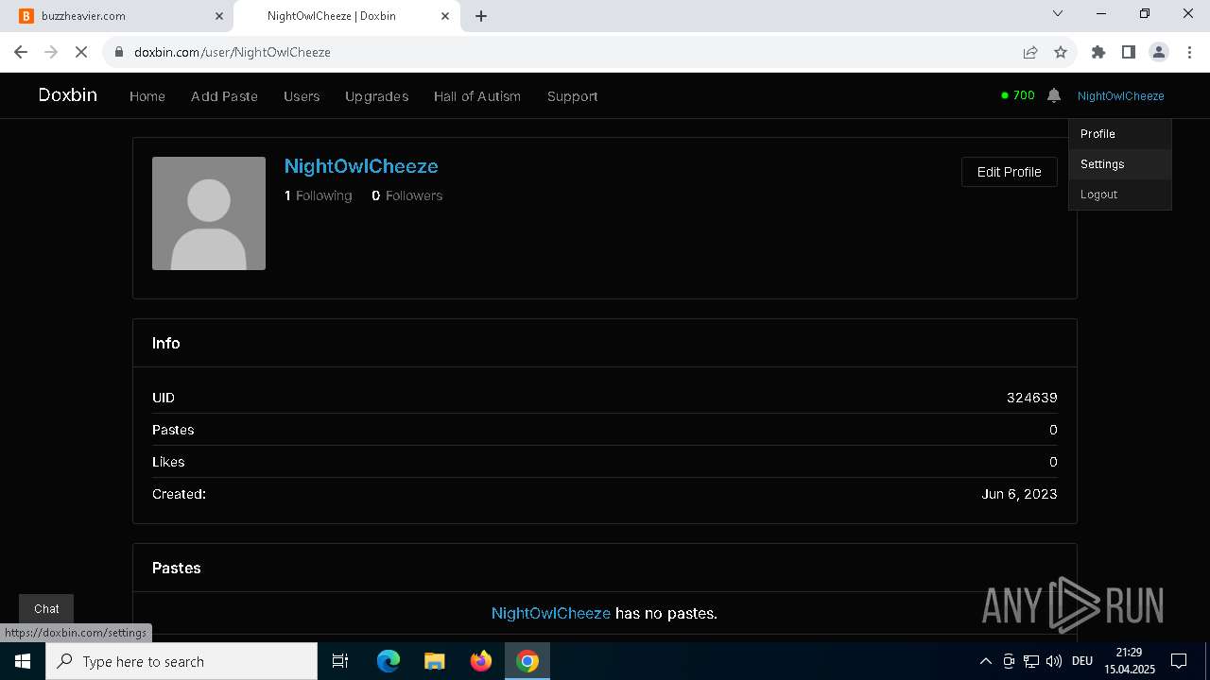Viewport: 1210px width, 680px height.
Task: Open tab search chevron in title bar
Action: (x=1058, y=14)
